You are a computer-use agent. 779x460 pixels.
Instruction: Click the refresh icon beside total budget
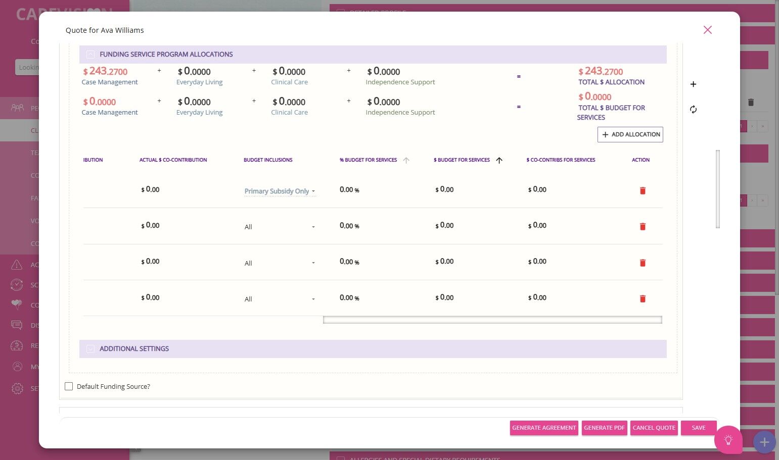693,109
